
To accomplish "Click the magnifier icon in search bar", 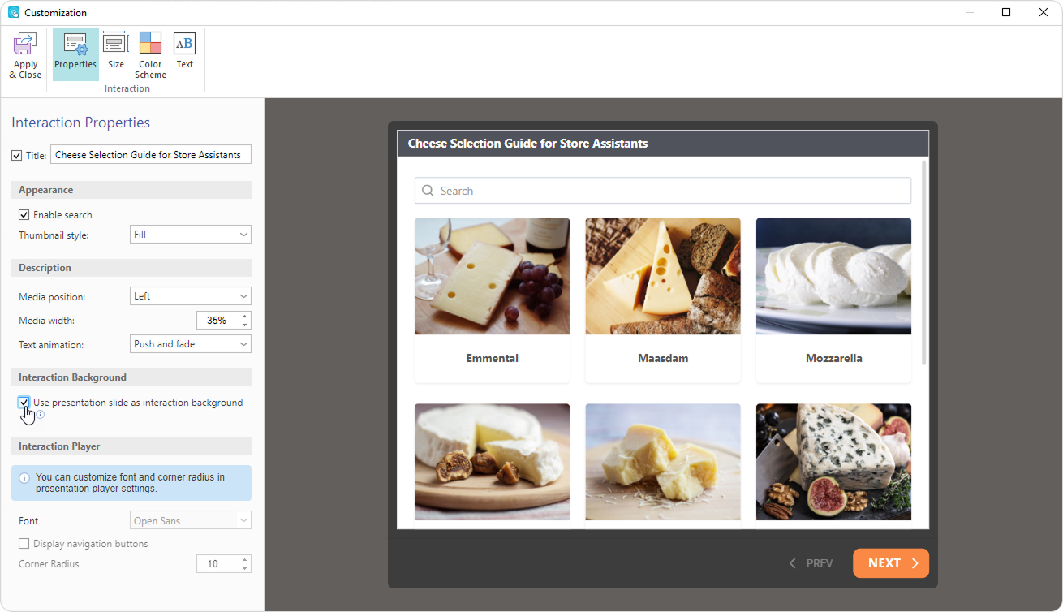I will point(428,191).
